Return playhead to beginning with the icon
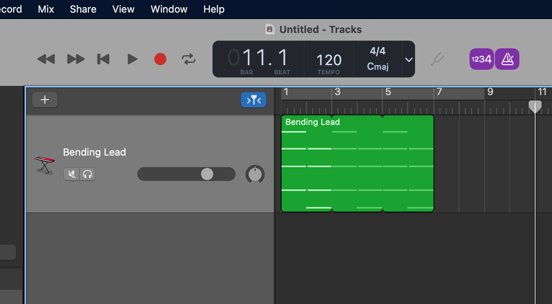The width and height of the screenshot is (552, 304). (x=103, y=59)
